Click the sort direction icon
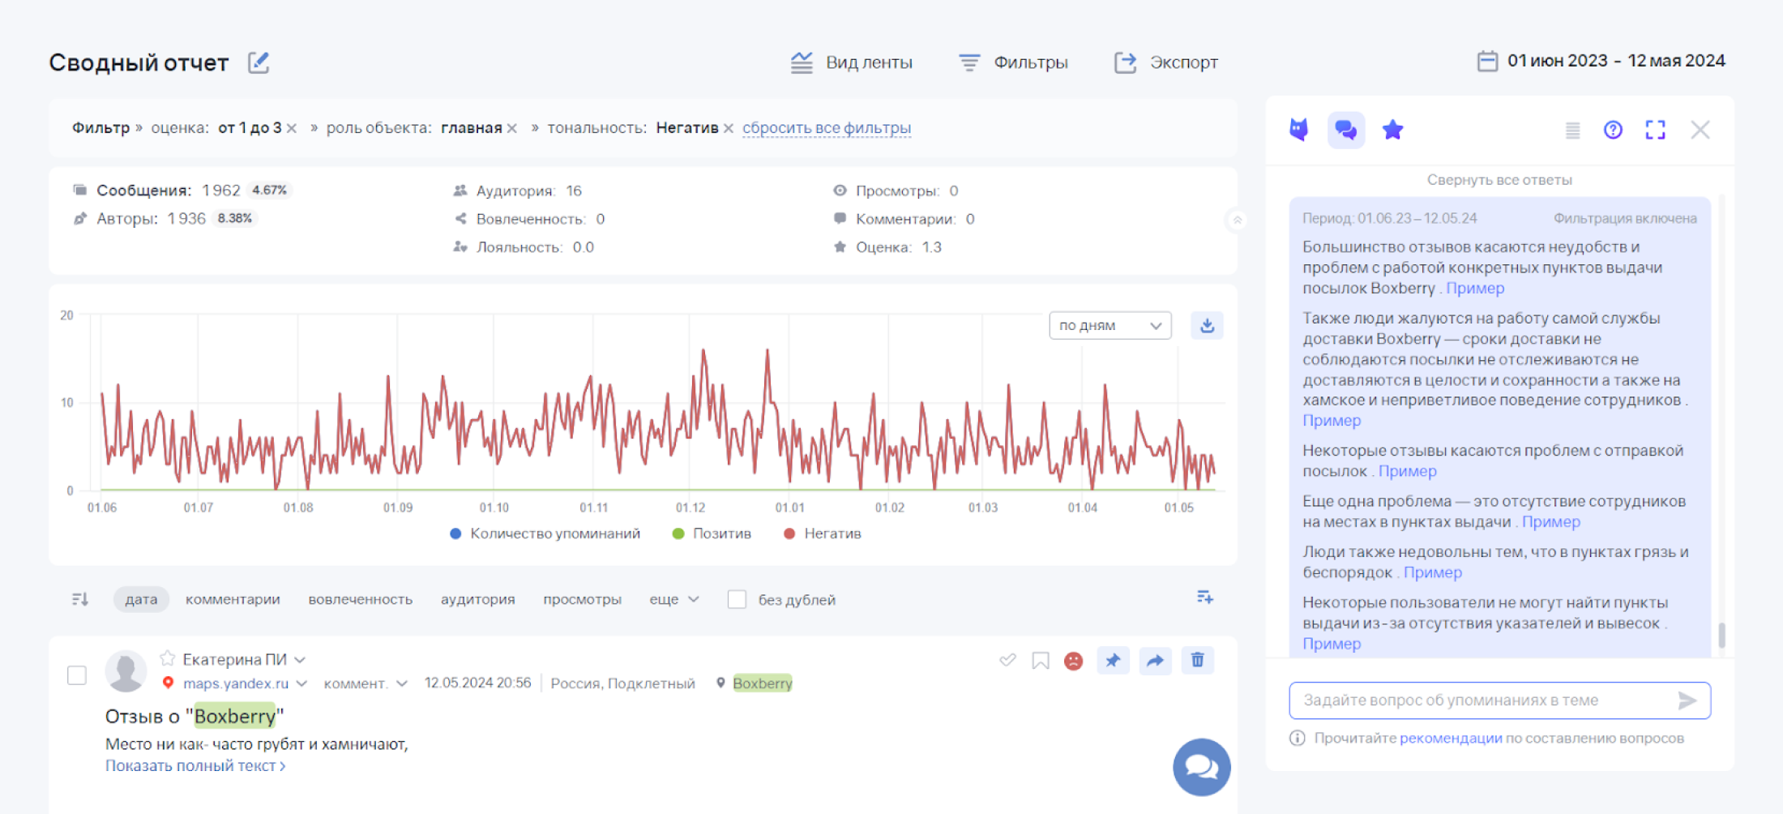 79,599
